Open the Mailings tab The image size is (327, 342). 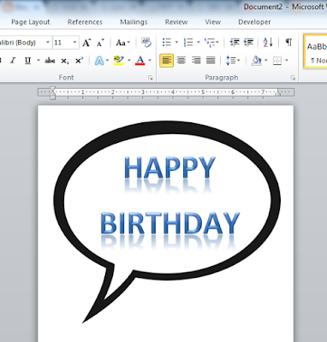coord(134,22)
